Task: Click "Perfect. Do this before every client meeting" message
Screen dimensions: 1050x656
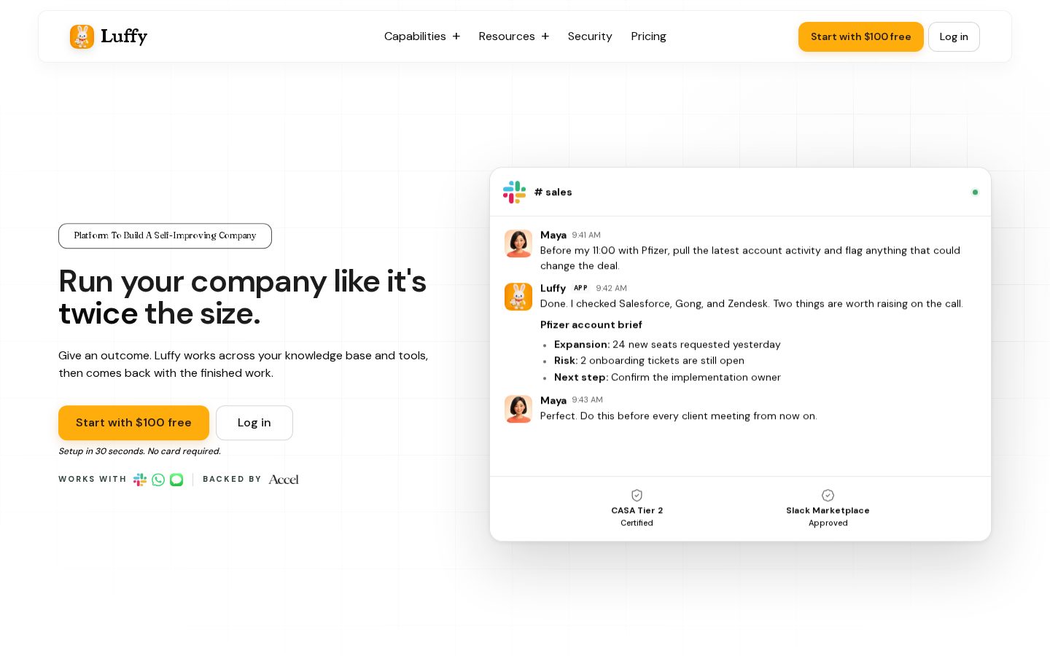Action: pyautogui.click(x=678, y=416)
